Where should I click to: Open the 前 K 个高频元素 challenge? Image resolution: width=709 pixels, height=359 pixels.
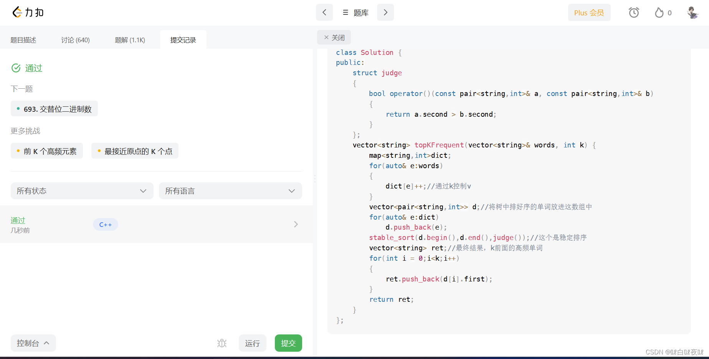pyautogui.click(x=46, y=151)
